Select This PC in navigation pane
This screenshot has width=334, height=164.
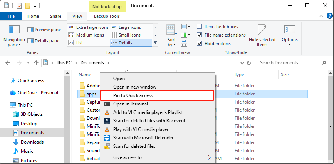coord(21,105)
